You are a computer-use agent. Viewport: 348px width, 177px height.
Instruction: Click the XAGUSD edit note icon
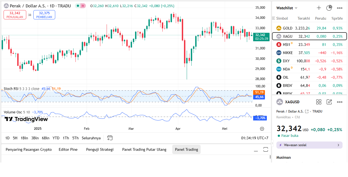(x=329, y=102)
